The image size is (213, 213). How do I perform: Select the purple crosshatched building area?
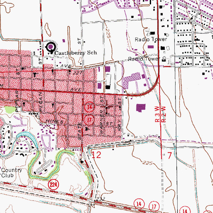tap(132, 80)
